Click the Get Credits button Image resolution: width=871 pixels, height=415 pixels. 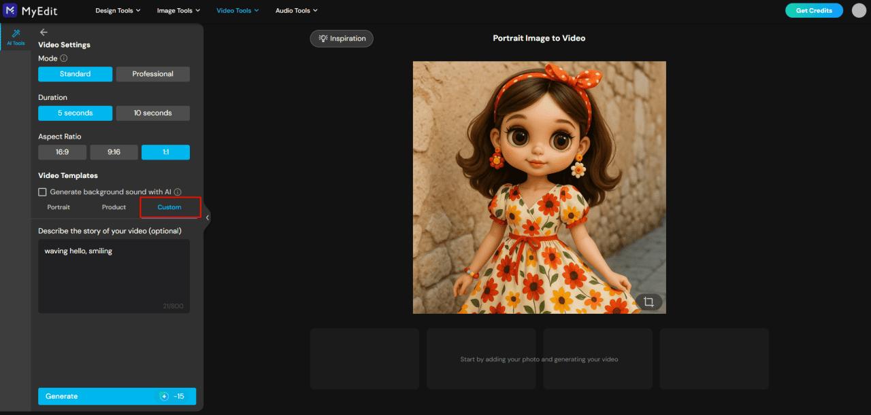[814, 10]
